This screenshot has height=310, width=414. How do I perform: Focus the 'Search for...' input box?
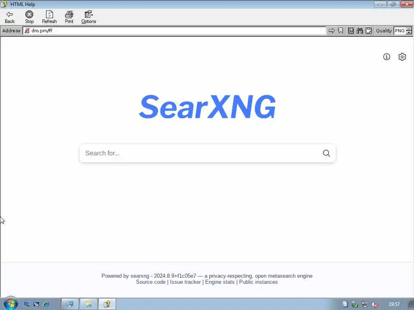(201, 153)
